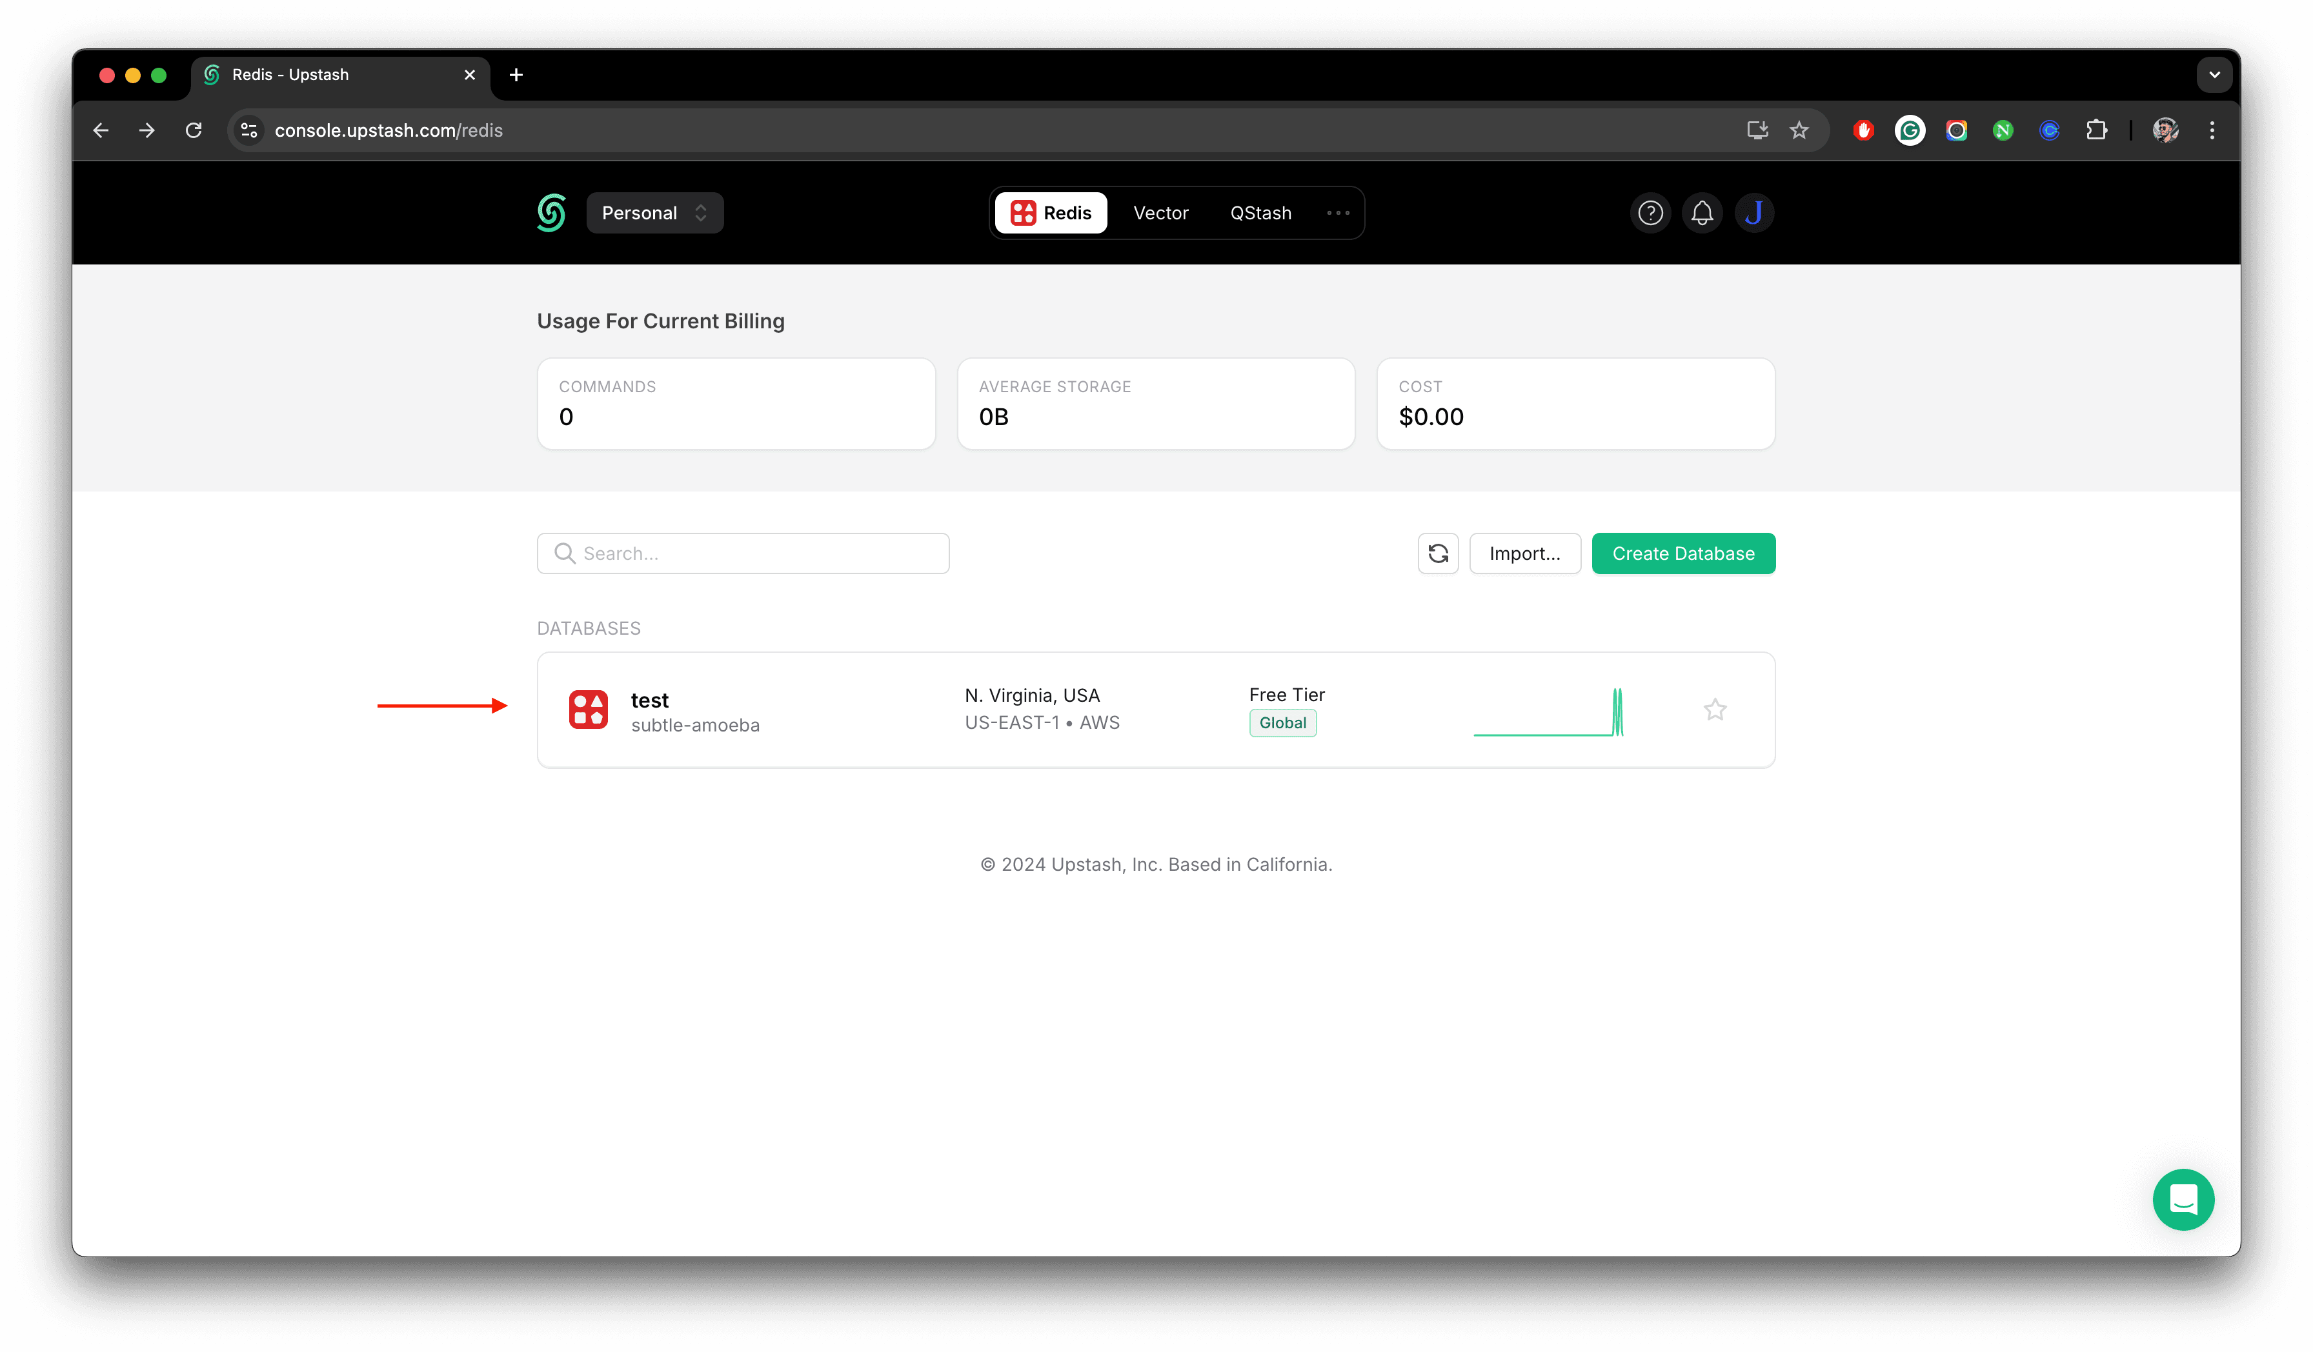
Task: Close the Redis - Upstash tab
Action: tap(469, 74)
